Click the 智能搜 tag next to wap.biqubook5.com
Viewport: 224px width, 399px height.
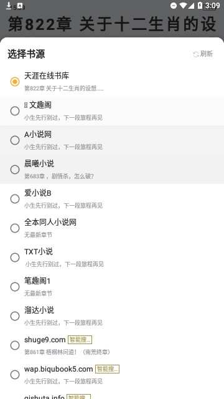107,369
